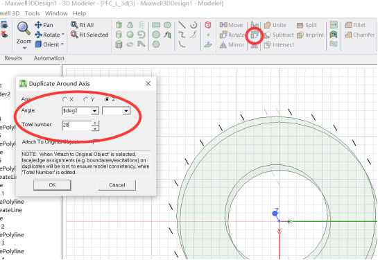Click the Mirror tool
Image resolution: width=378 pixels, height=260 pixels.
(x=232, y=44)
